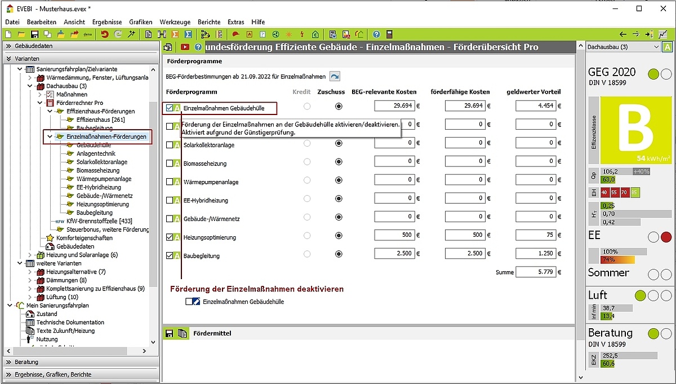The image size is (676, 384).
Task: Click the Summe total field 5.779
Action: tap(536, 272)
